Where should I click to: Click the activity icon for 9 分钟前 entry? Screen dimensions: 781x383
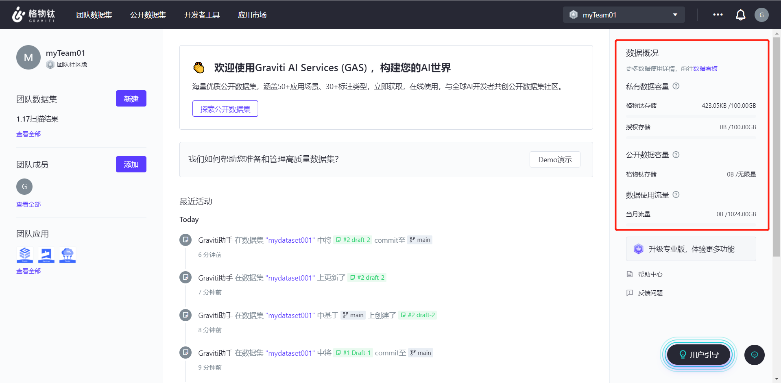[x=185, y=353]
